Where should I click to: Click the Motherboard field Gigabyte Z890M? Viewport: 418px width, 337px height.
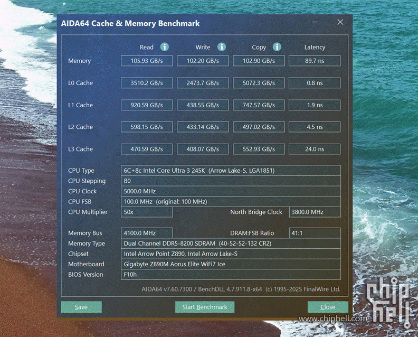coord(231,264)
